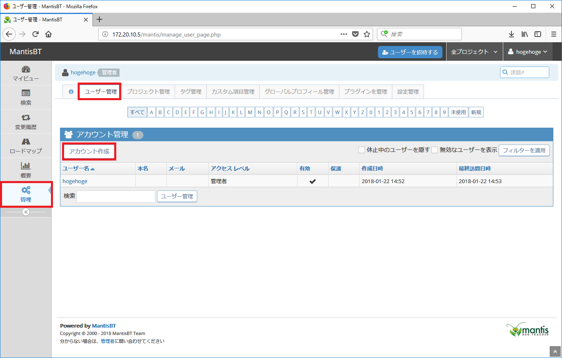Screen dimensions: 562x358
Task: Toggle the Firefox sidebar view
Action: [x=538, y=34]
